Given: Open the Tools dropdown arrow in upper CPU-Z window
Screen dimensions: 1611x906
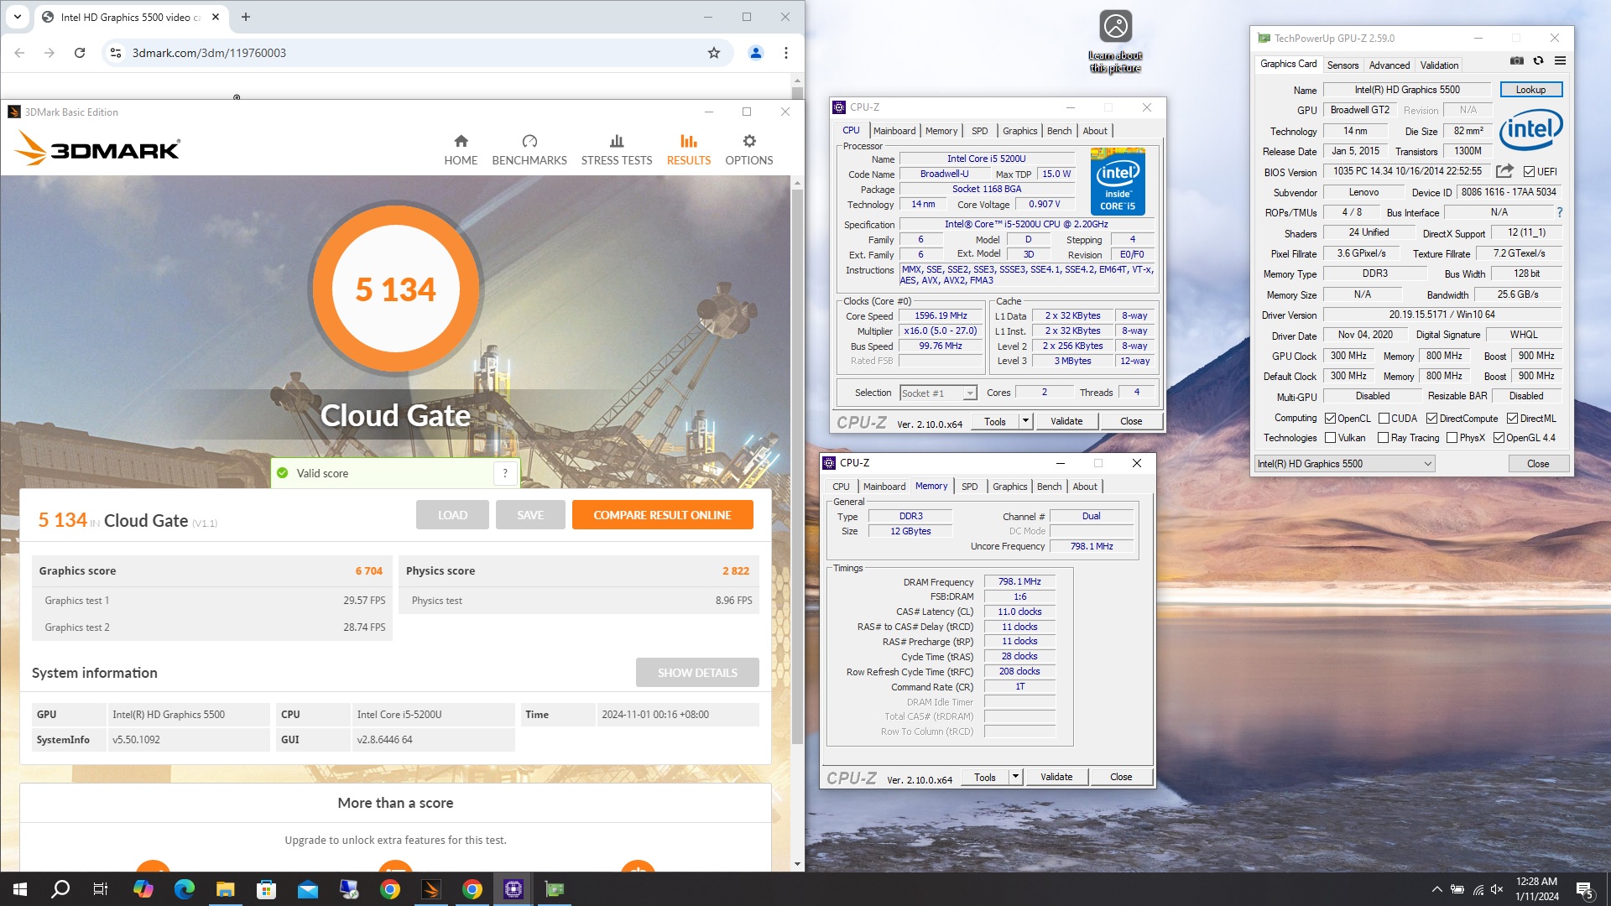Looking at the screenshot, I should pyautogui.click(x=1025, y=421).
